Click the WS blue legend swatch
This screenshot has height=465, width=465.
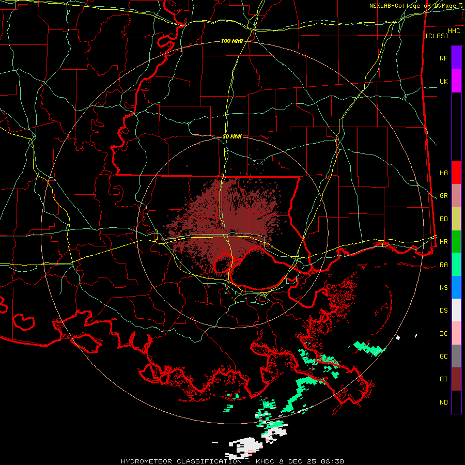(x=456, y=287)
